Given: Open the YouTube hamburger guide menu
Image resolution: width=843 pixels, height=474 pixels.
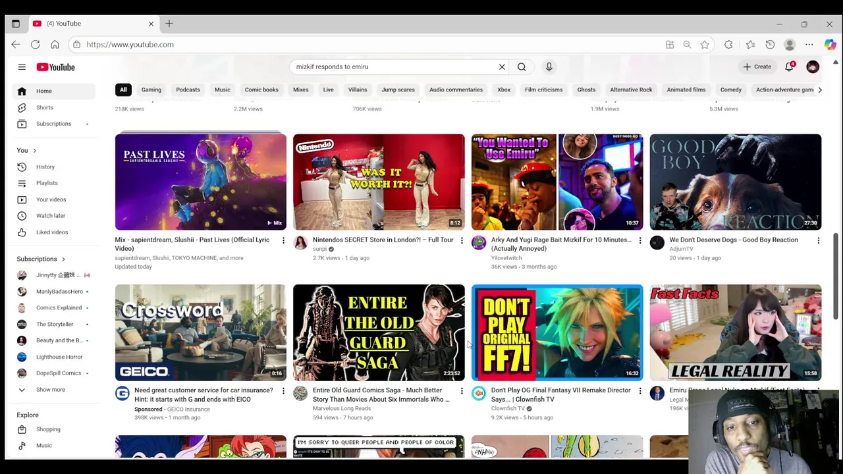Looking at the screenshot, I should pos(22,66).
